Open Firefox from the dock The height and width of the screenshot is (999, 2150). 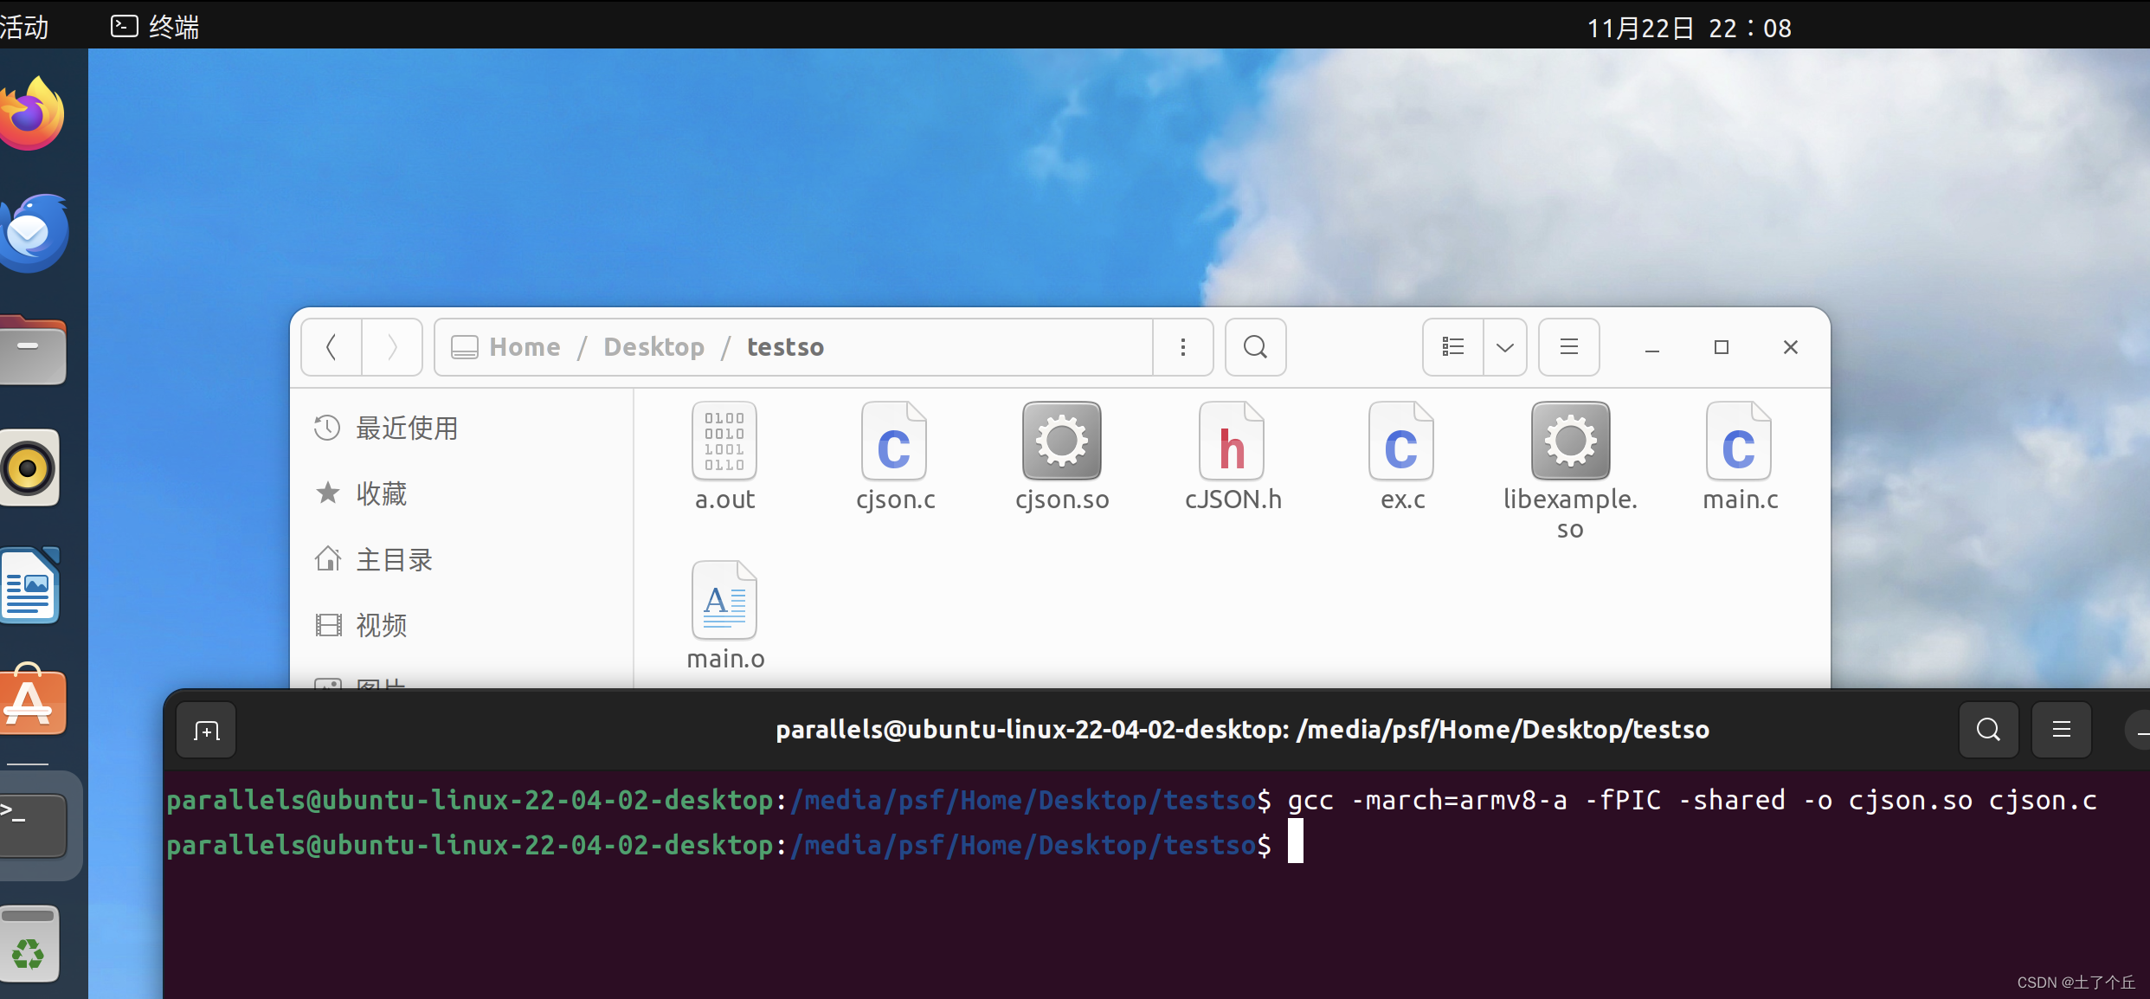(33, 113)
